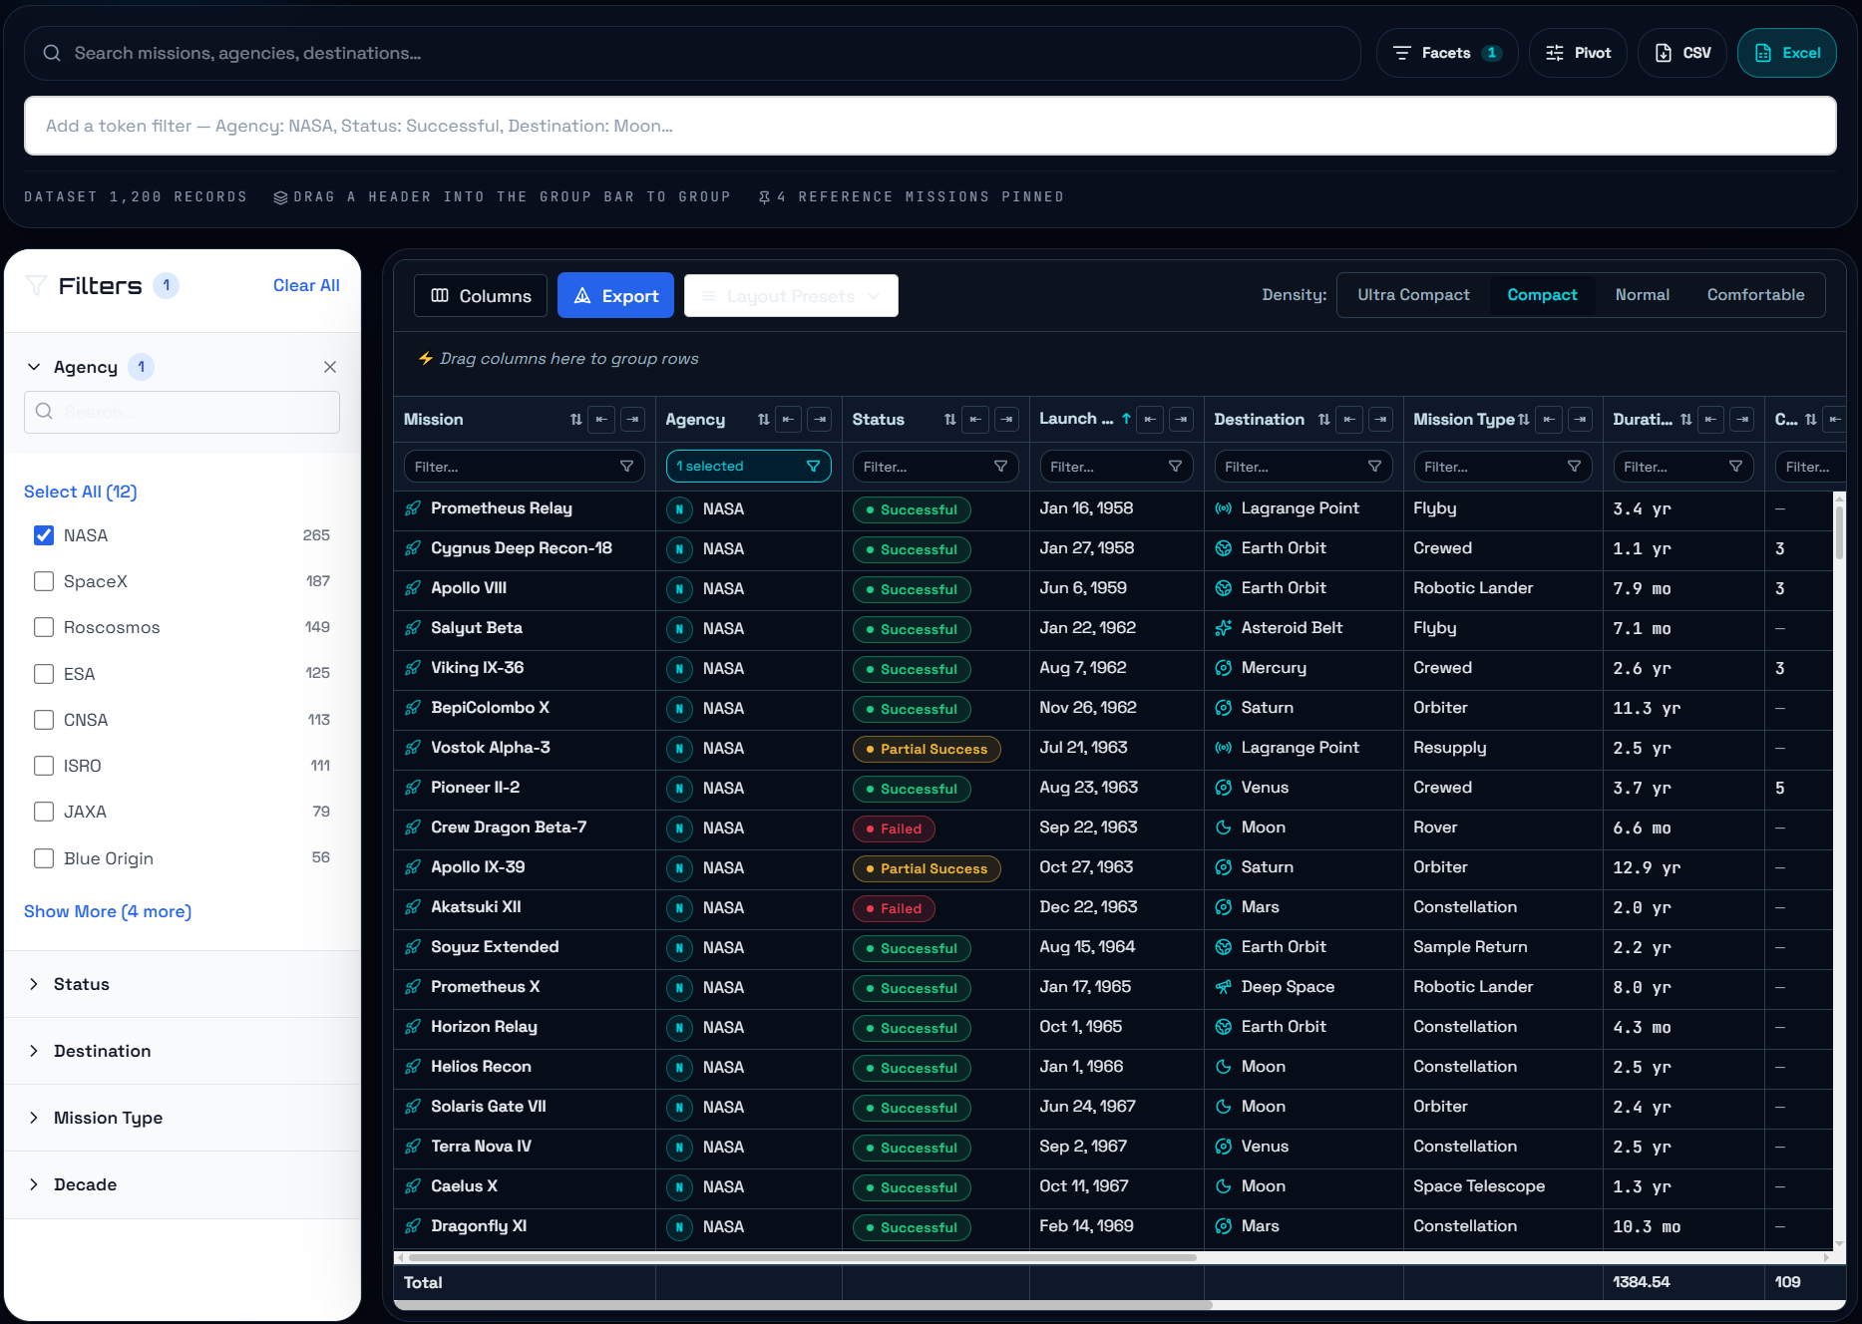Viewport: 1862px width, 1324px height.
Task: Show 4 more agencies
Action: click(108, 911)
